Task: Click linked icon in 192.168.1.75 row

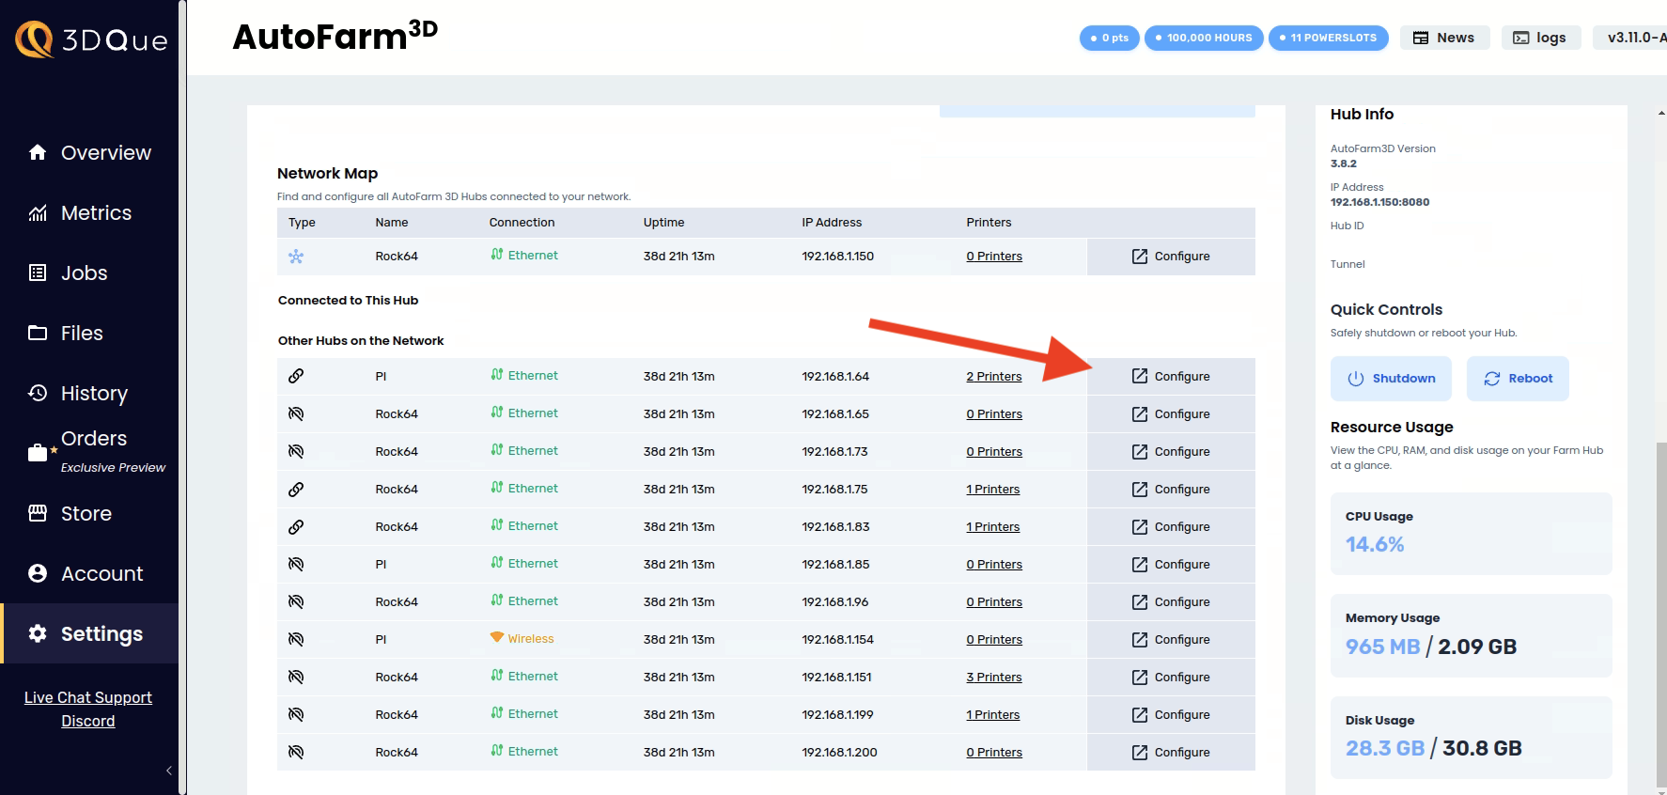Action: 296,489
